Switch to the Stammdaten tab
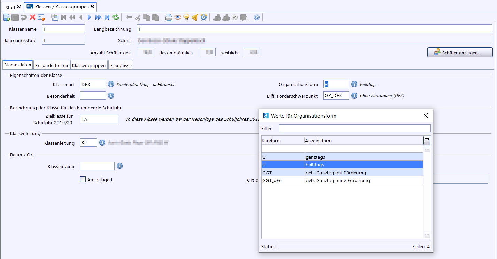Viewport: 497px width, 259px height. (x=18, y=65)
